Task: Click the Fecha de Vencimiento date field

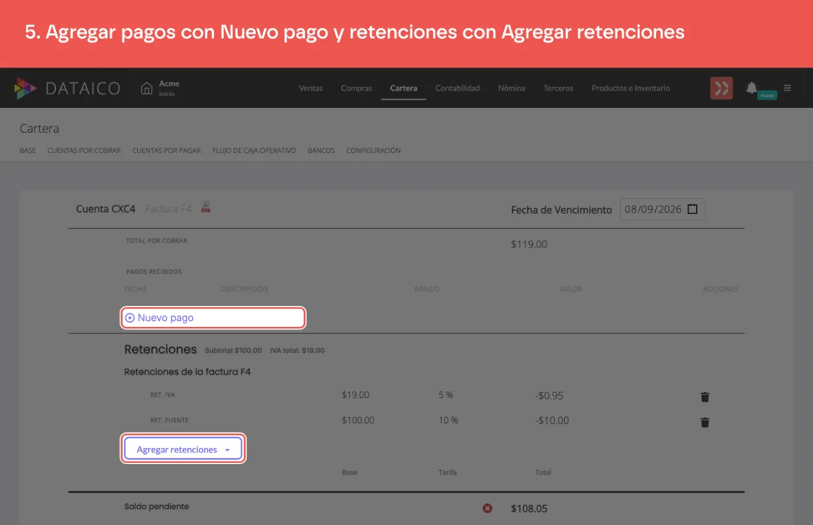Action: tap(662, 209)
